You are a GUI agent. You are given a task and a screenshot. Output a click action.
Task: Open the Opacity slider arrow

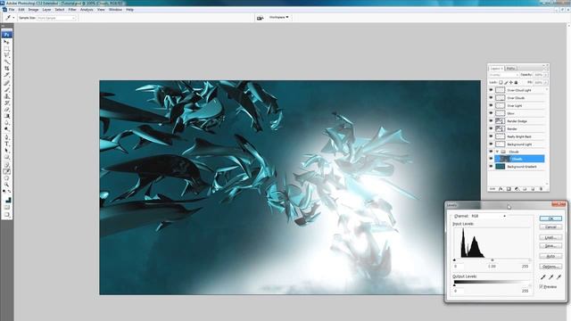[x=545, y=75]
